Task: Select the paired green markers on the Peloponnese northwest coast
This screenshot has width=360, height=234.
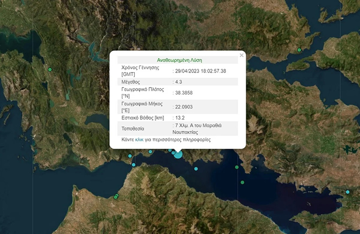Action: tap(116, 197)
